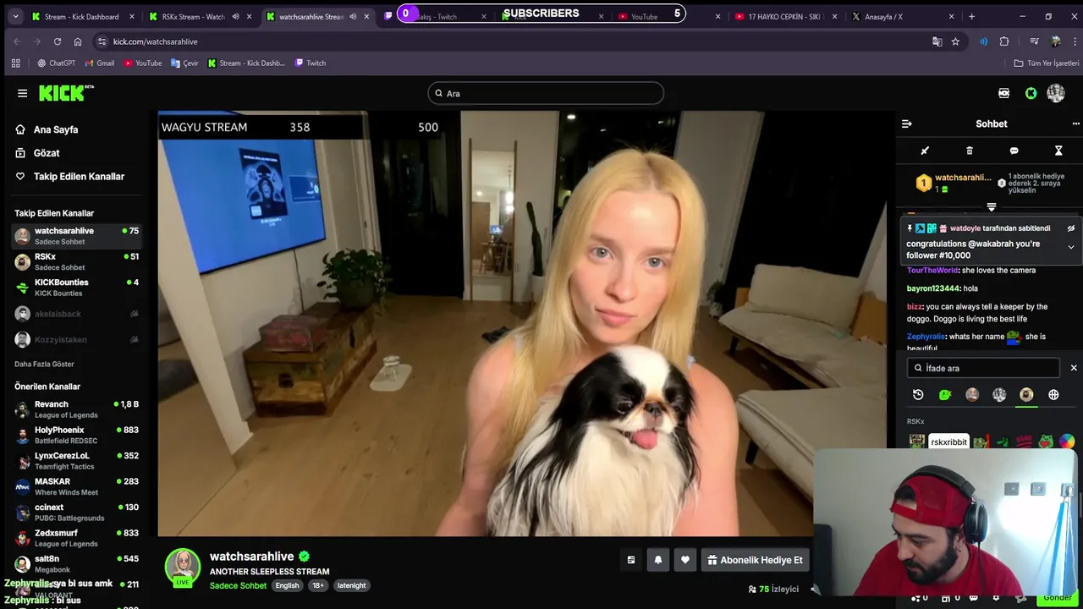The width and height of the screenshot is (1083, 609).
Task: Bookmark this page with the star
Action: tap(955, 41)
